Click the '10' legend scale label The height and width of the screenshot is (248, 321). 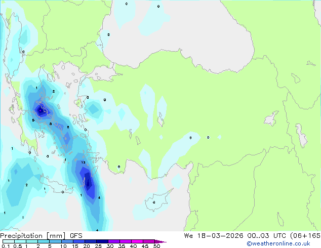pos(63,246)
